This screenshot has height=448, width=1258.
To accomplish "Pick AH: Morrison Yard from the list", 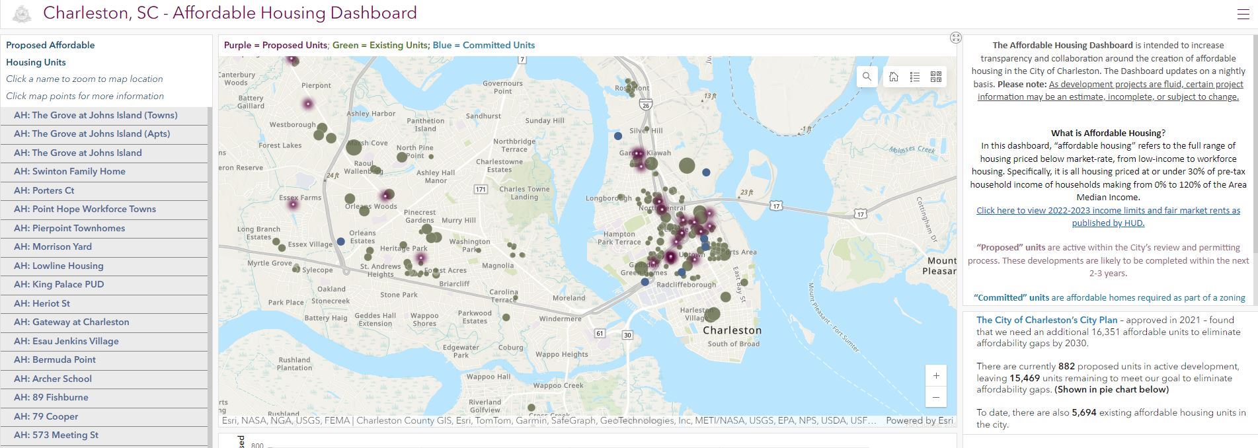I will point(53,247).
